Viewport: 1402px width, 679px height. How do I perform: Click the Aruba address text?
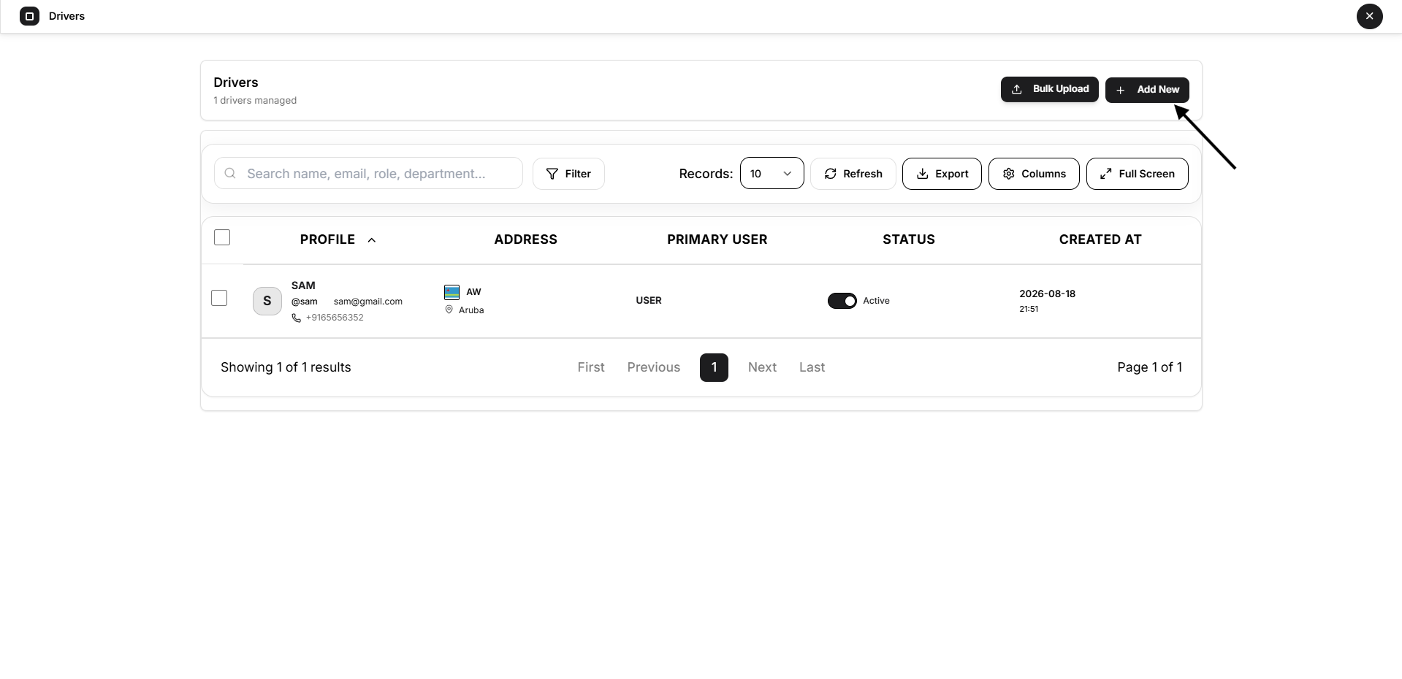pos(471,310)
